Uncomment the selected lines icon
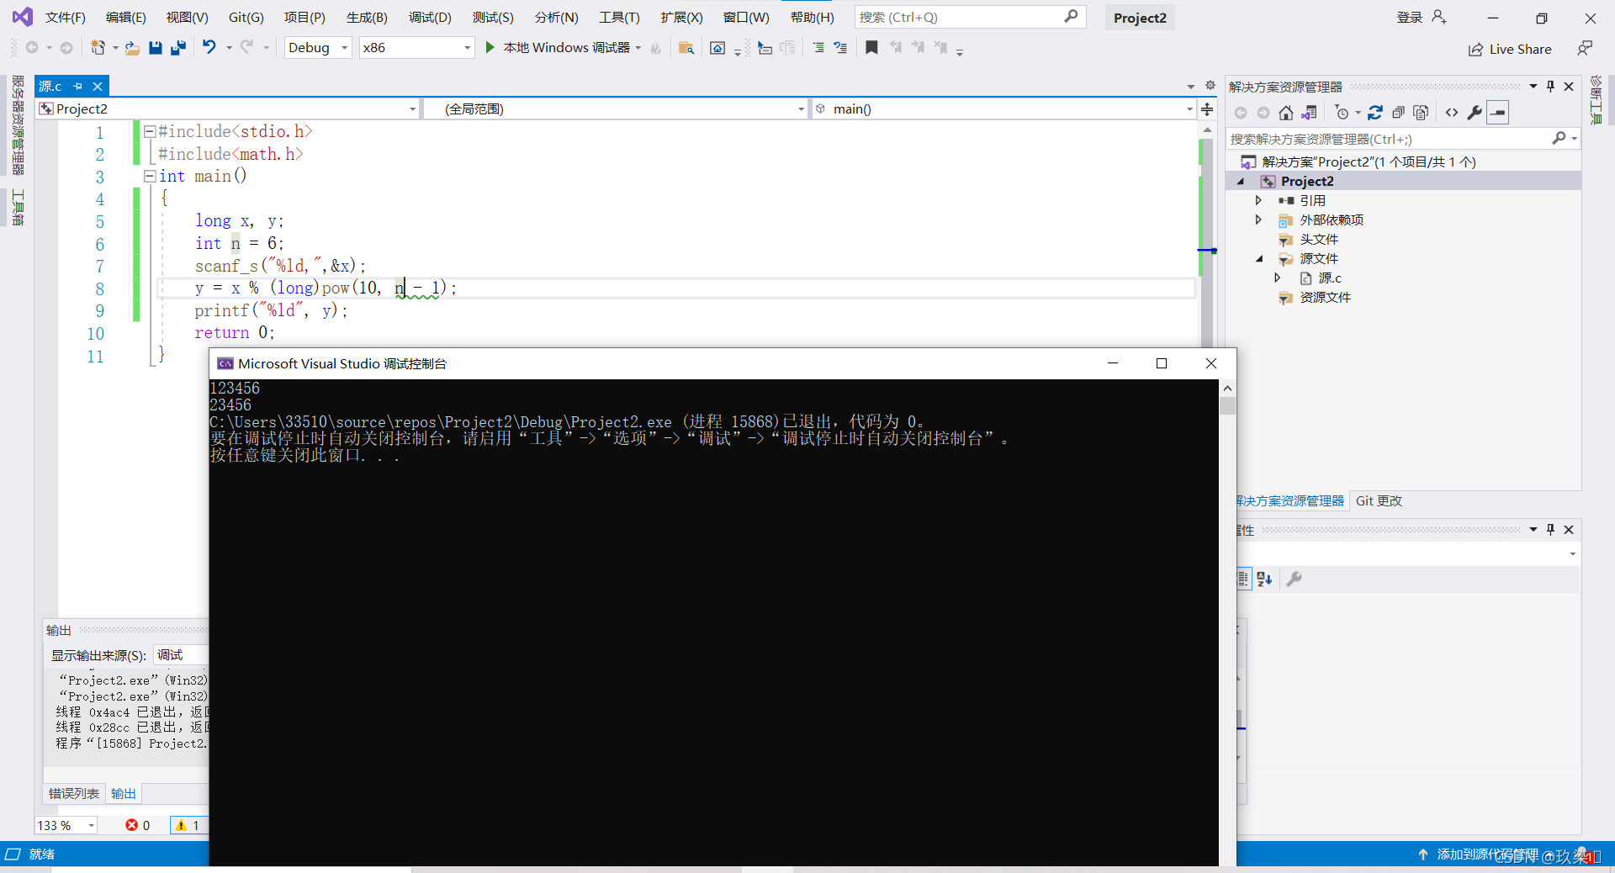This screenshot has width=1615, height=873. [840, 48]
